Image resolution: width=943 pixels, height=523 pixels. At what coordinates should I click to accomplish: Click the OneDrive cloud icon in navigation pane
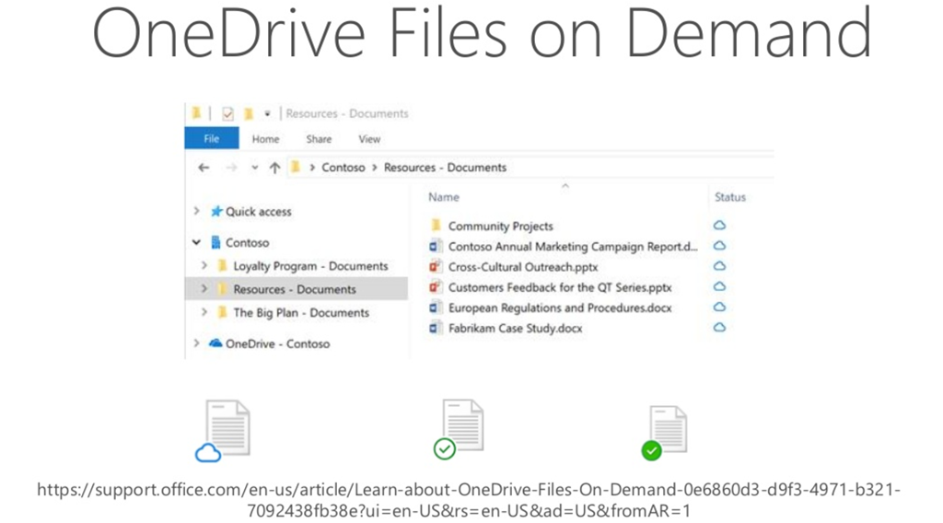click(215, 343)
